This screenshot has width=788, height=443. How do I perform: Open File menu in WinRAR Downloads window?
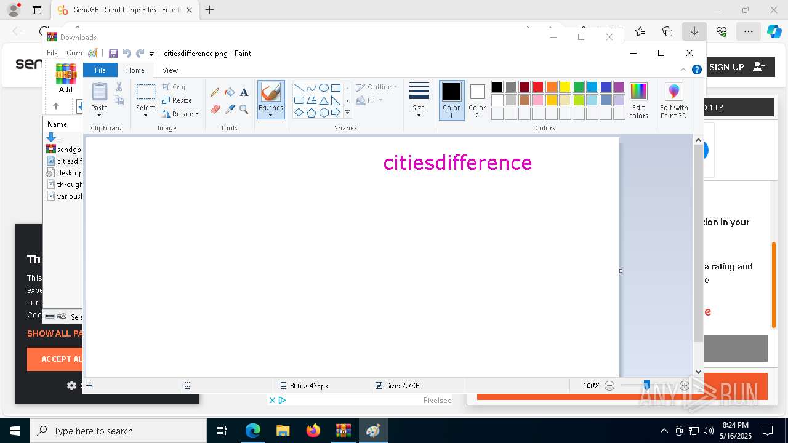click(x=52, y=53)
